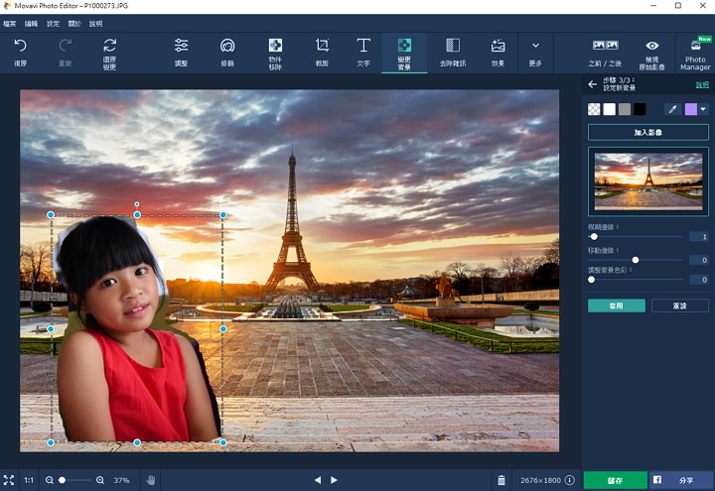
Task: Click the top-right corner handle of the selection box
Action: point(223,214)
